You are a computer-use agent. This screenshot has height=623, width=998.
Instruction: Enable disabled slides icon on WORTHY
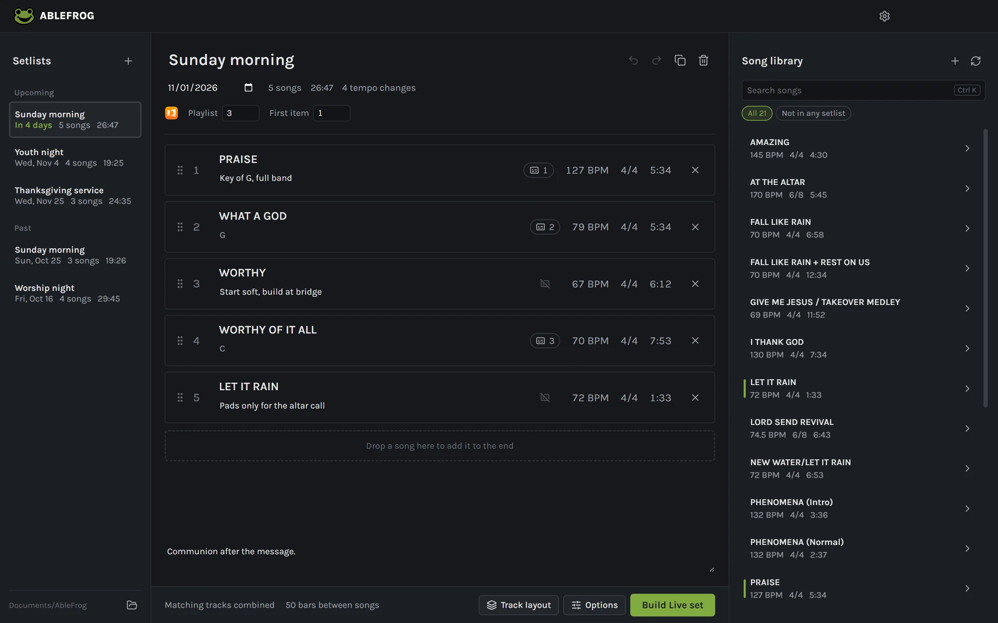pyautogui.click(x=545, y=284)
